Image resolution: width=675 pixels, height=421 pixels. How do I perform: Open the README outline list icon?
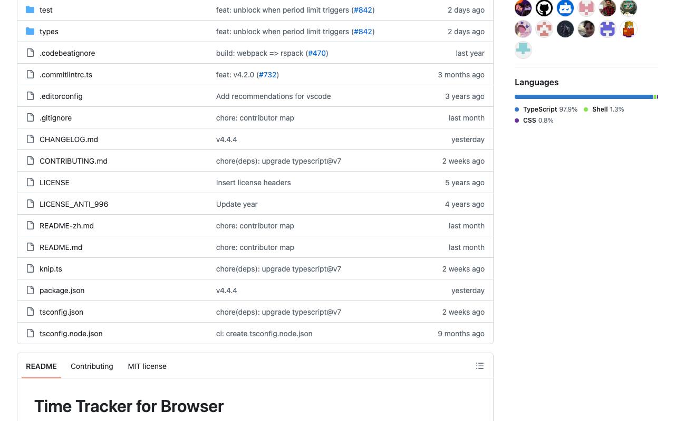(480, 366)
